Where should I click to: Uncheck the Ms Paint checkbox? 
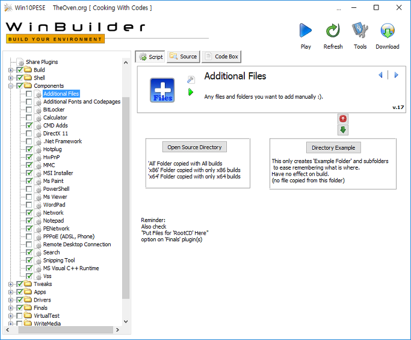[29, 181]
